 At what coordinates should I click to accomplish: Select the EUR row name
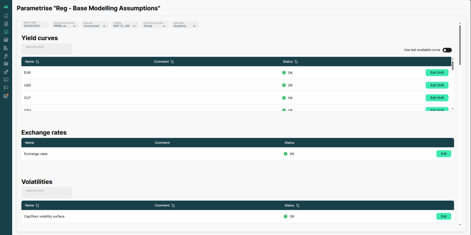pyautogui.click(x=27, y=73)
